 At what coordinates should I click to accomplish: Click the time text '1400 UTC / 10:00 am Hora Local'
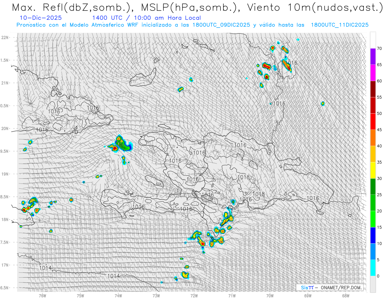pyautogui.click(x=146, y=18)
